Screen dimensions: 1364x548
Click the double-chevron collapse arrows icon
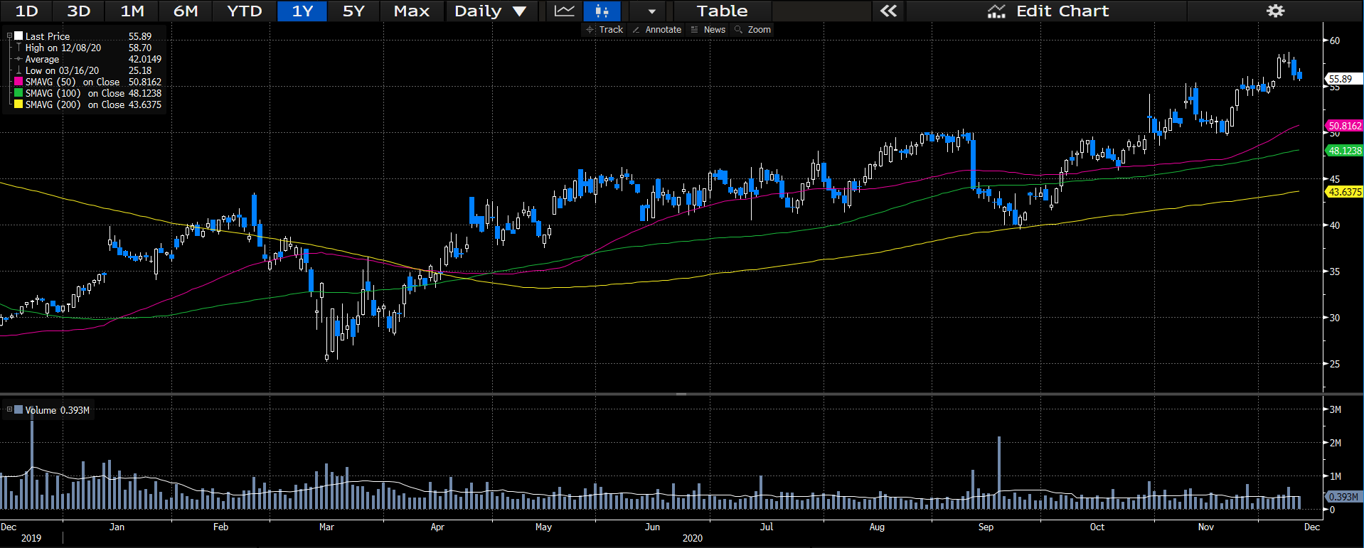[x=888, y=11]
